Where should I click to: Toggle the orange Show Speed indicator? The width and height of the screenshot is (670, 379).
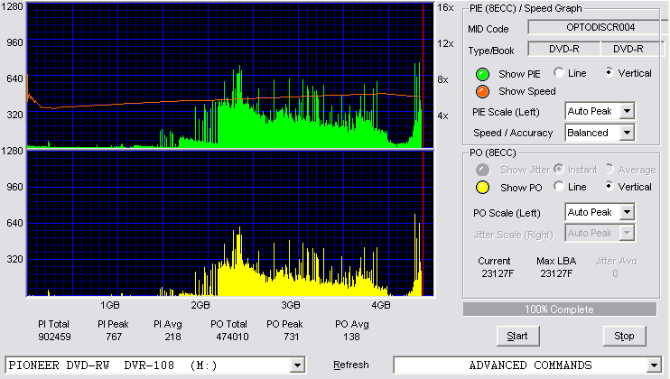[x=482, y=92]
